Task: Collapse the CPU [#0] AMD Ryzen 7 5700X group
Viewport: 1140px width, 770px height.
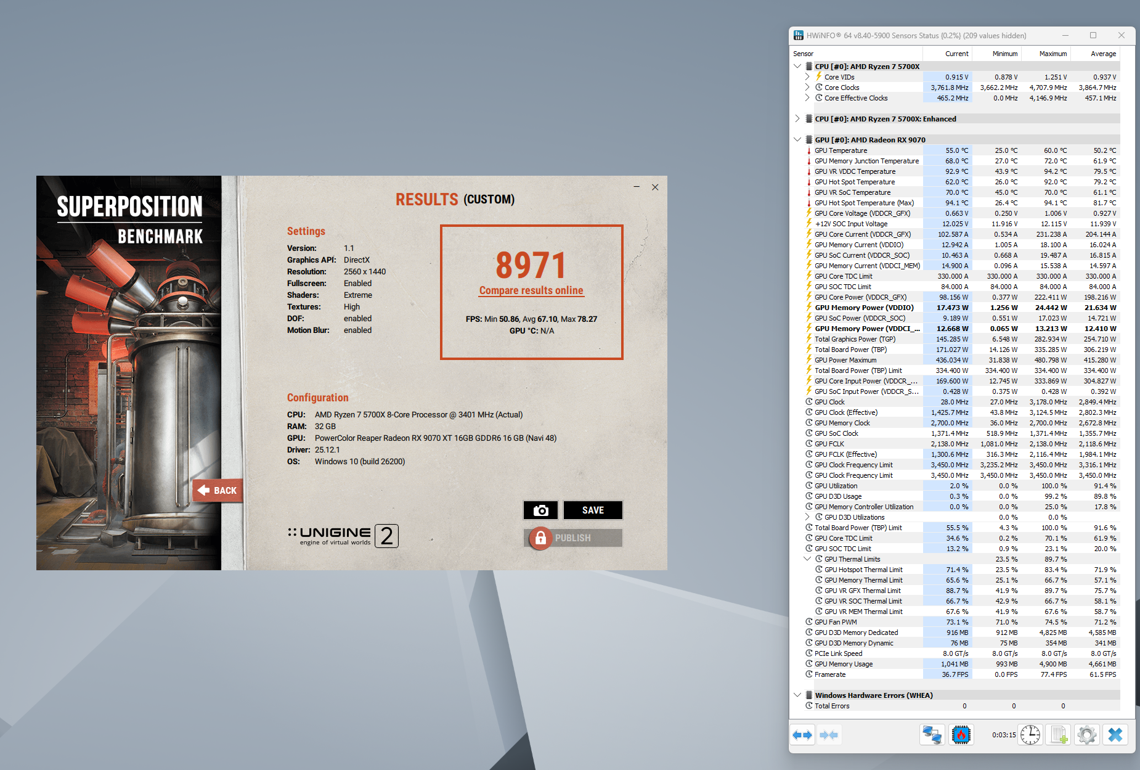Action: (x=797, y=66)
